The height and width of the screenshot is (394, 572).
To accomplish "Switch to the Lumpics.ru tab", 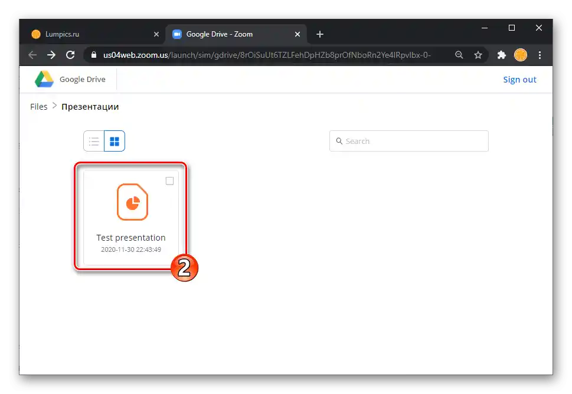I will (x=95, y=34).
